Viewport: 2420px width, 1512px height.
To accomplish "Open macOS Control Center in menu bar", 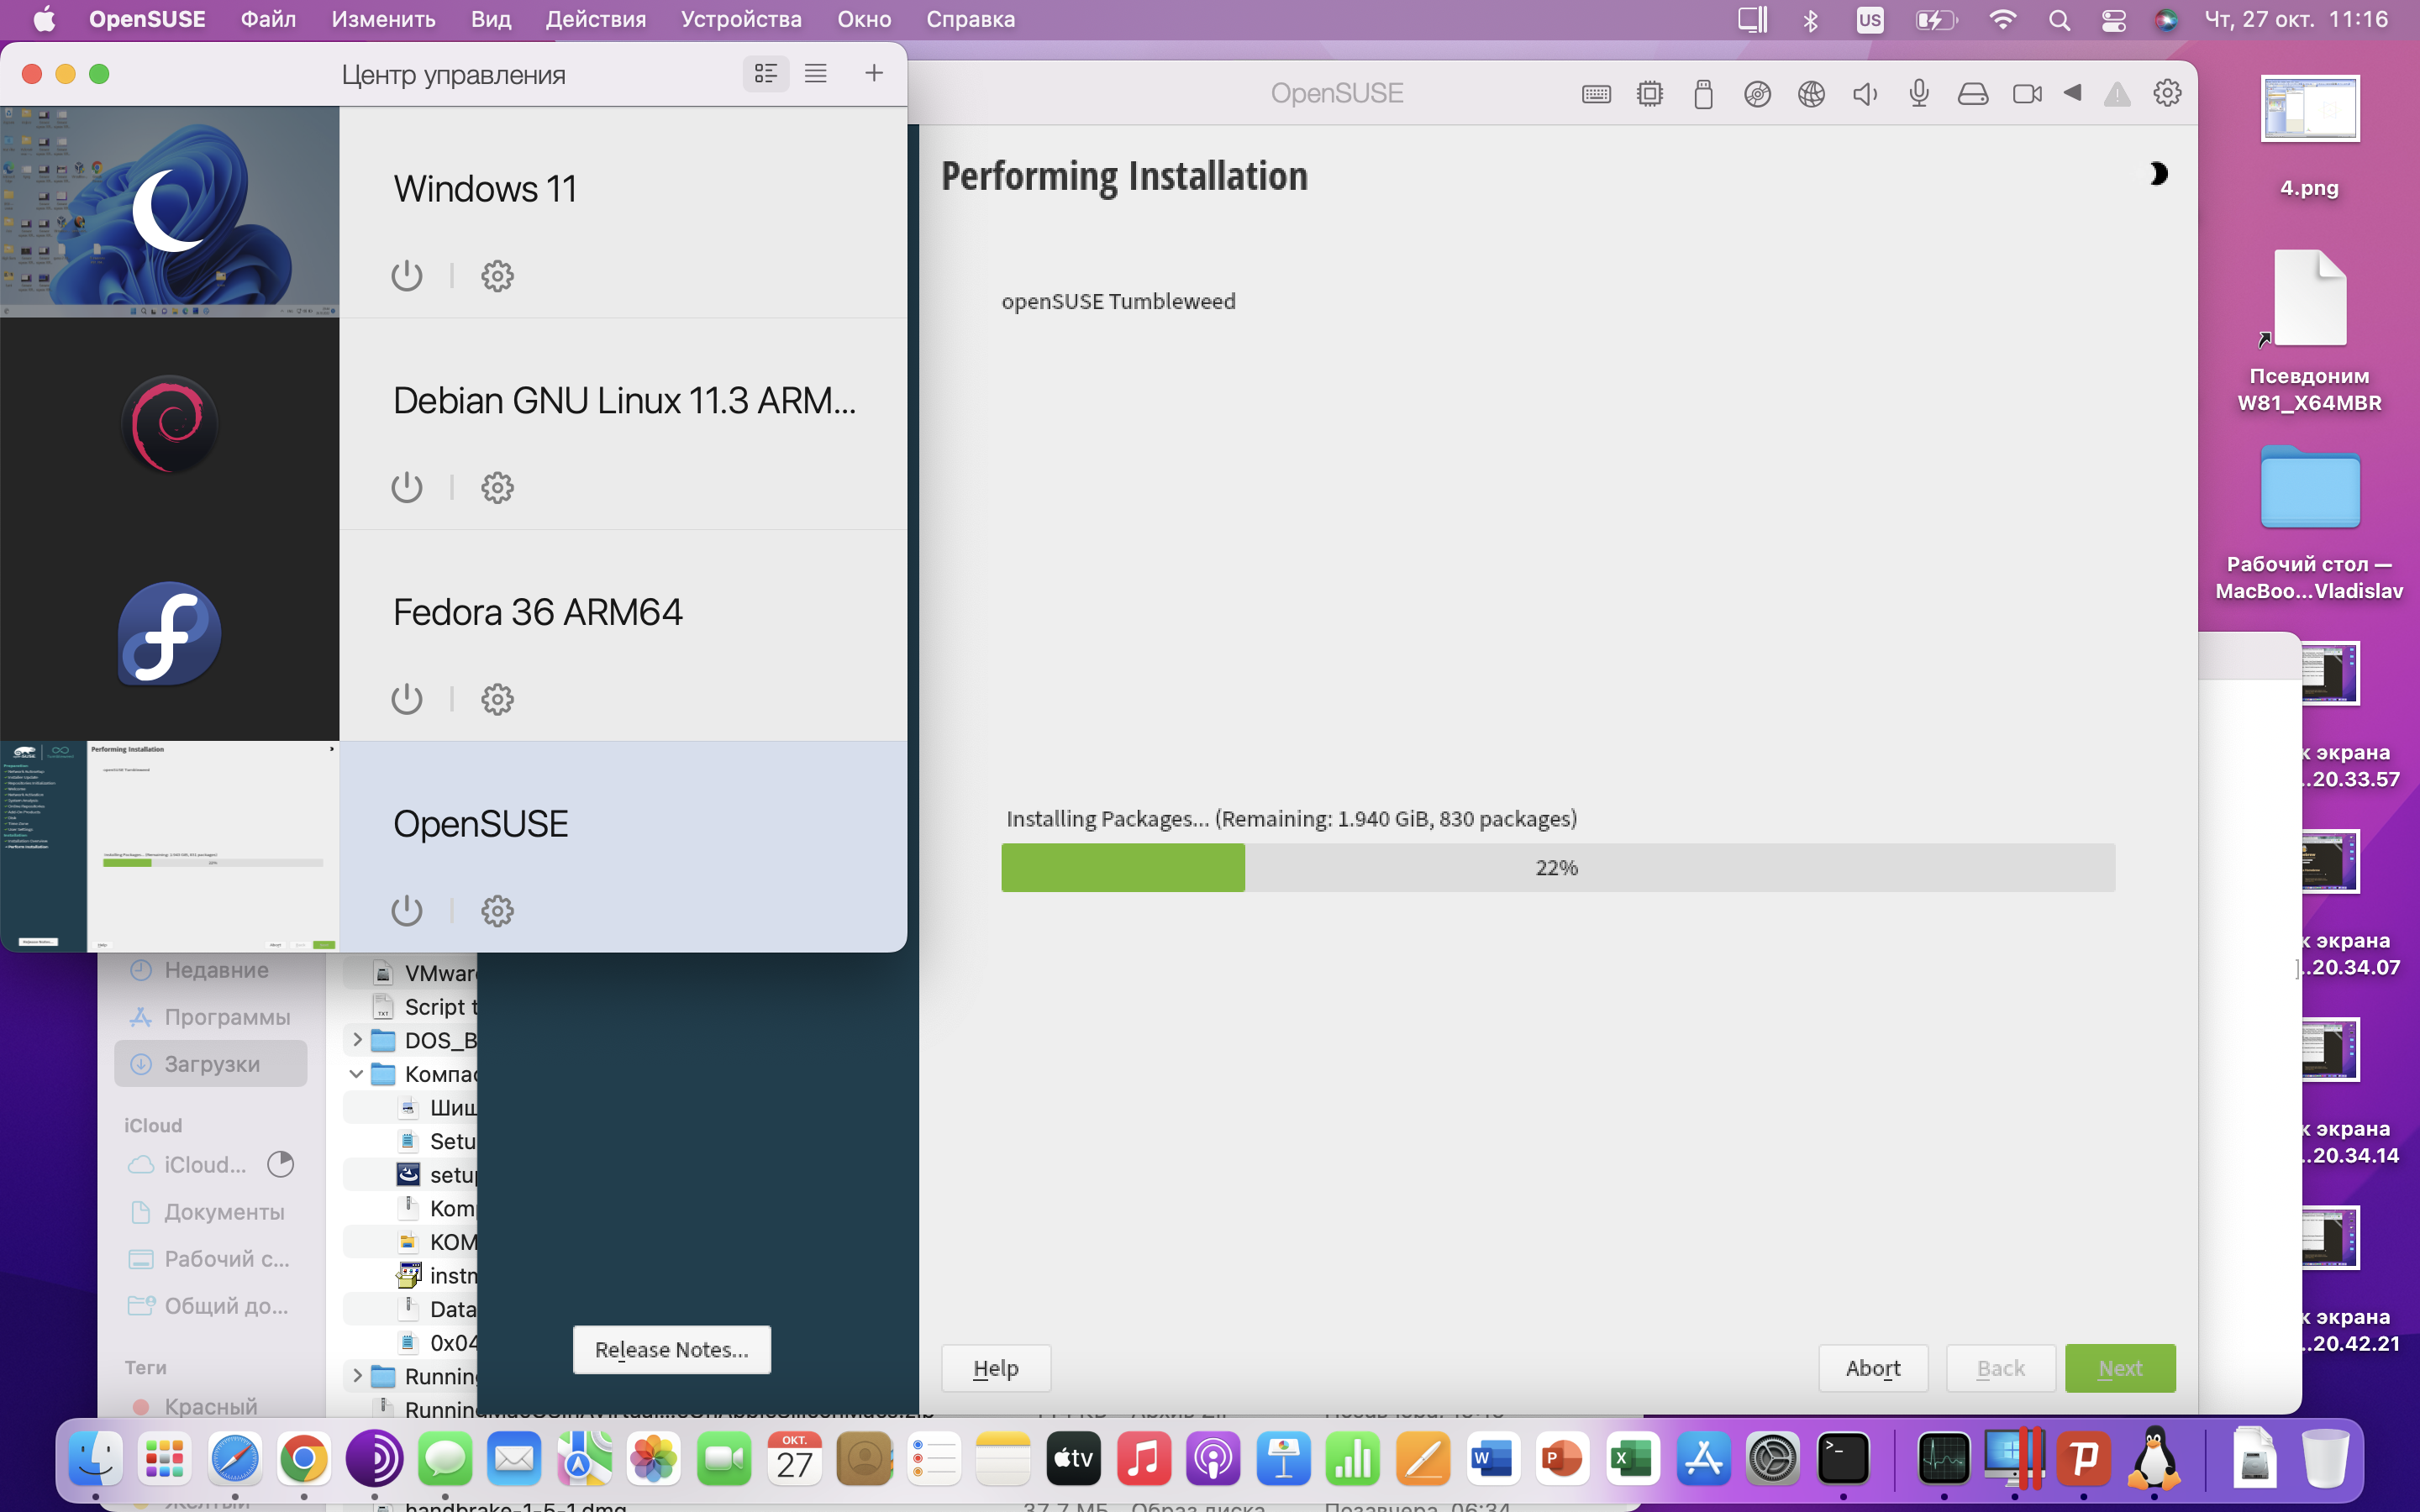I will coord(2113,19).
